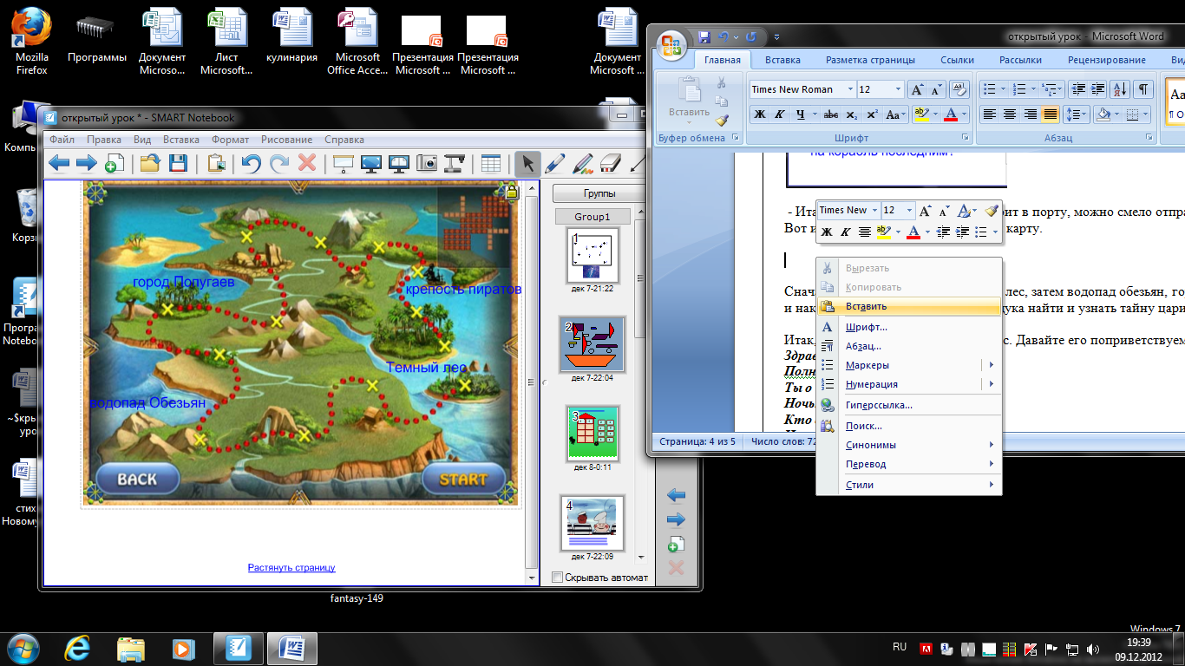Click the Shading paint bucket in ribbon
The image size is (1185, 666).
pos(1103,114)
